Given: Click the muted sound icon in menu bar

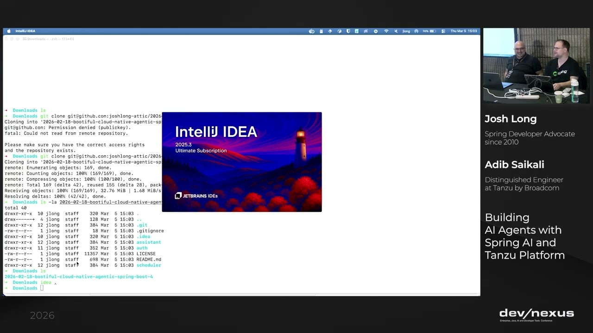Looking at the screenshot, I should (x=396, y=31).
